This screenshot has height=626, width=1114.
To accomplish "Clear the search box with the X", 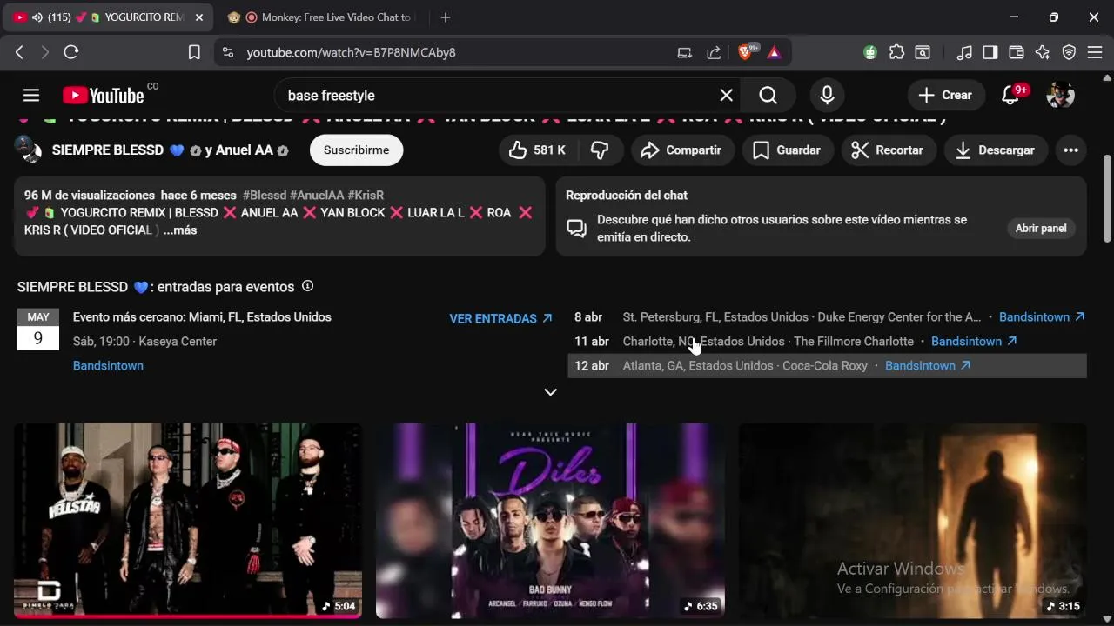I will click(726, 96).
